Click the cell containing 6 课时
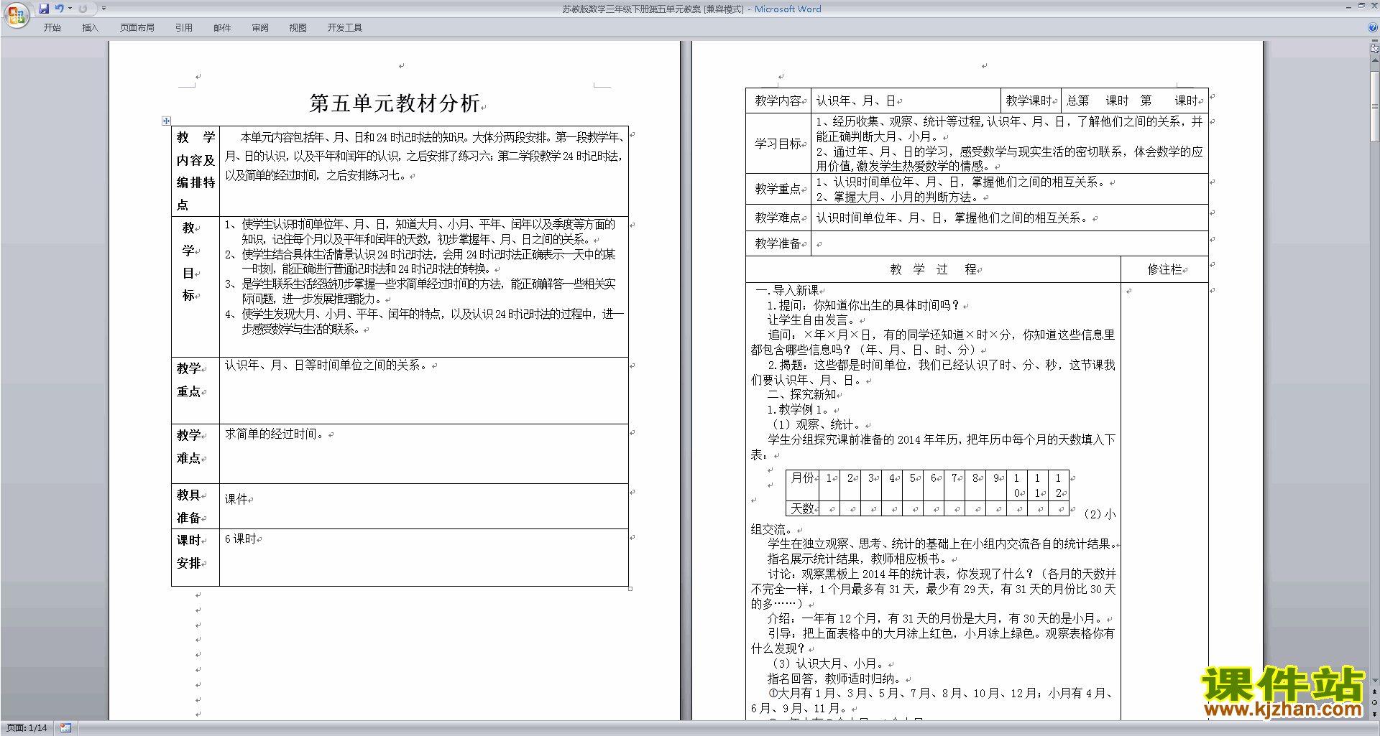1380x736 pixels. [424, 557]
